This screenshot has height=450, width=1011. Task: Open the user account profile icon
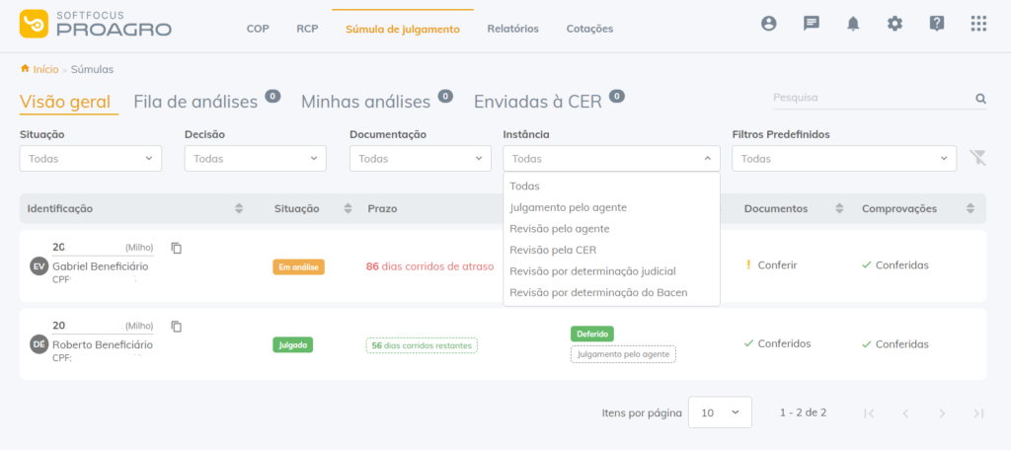pos(768,24)
